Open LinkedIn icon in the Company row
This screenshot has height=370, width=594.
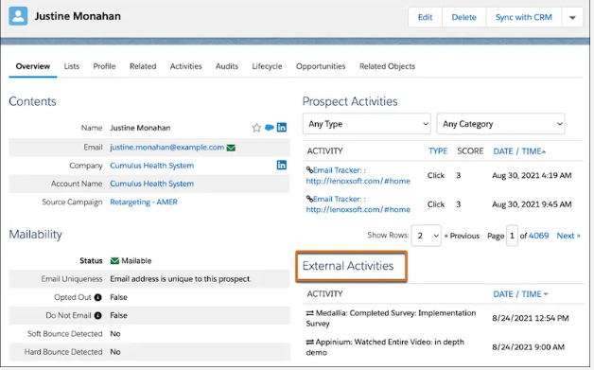pos(282,165)
